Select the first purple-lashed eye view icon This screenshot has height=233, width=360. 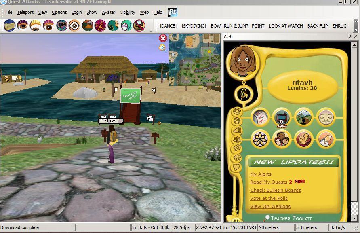pyautogui.click(x=23, y=25)
